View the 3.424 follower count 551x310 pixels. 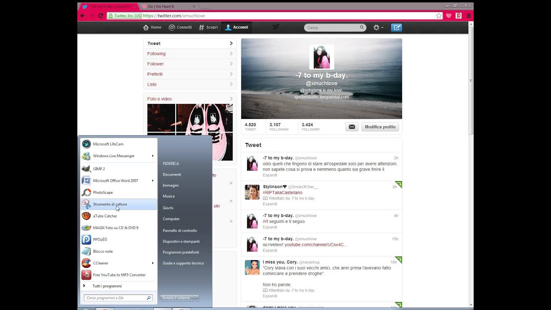310,127
